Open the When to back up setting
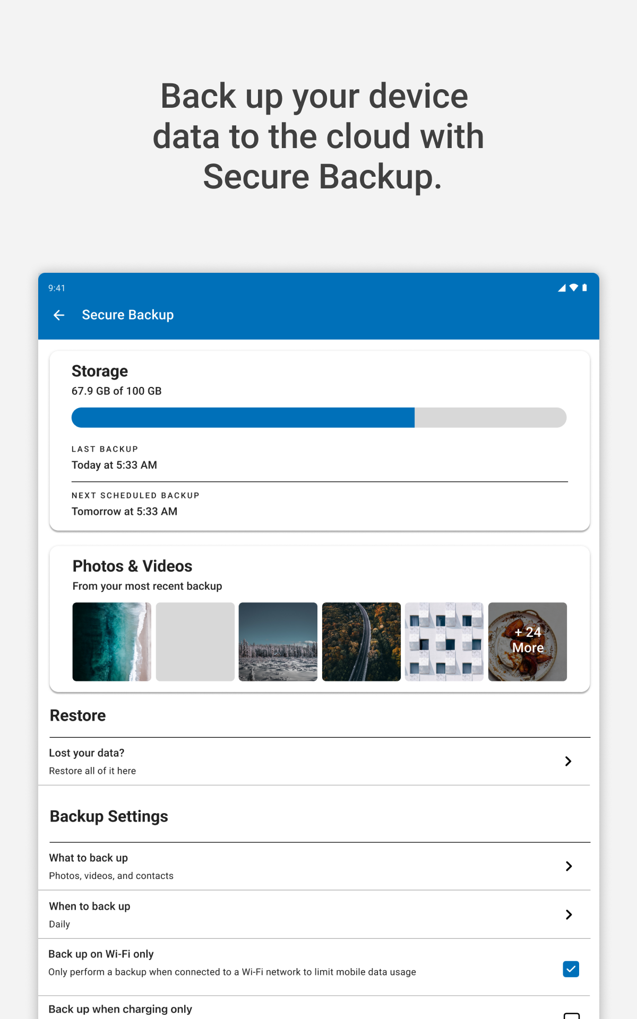 click(x=314, y=915)
